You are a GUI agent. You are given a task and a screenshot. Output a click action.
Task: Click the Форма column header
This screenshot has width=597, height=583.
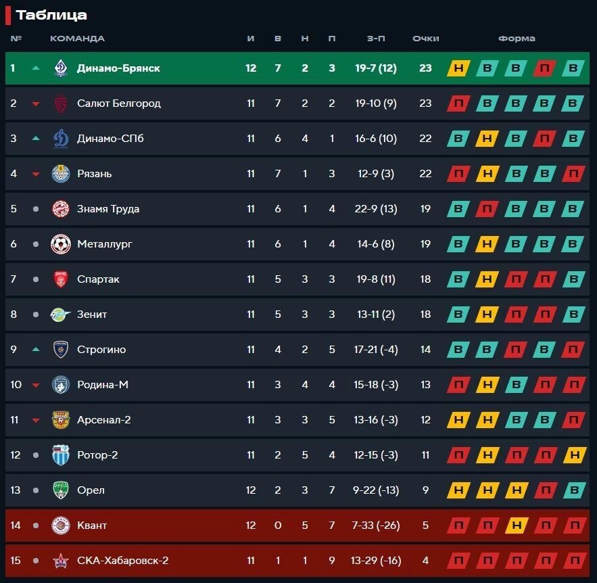click(x=517, y=39)
